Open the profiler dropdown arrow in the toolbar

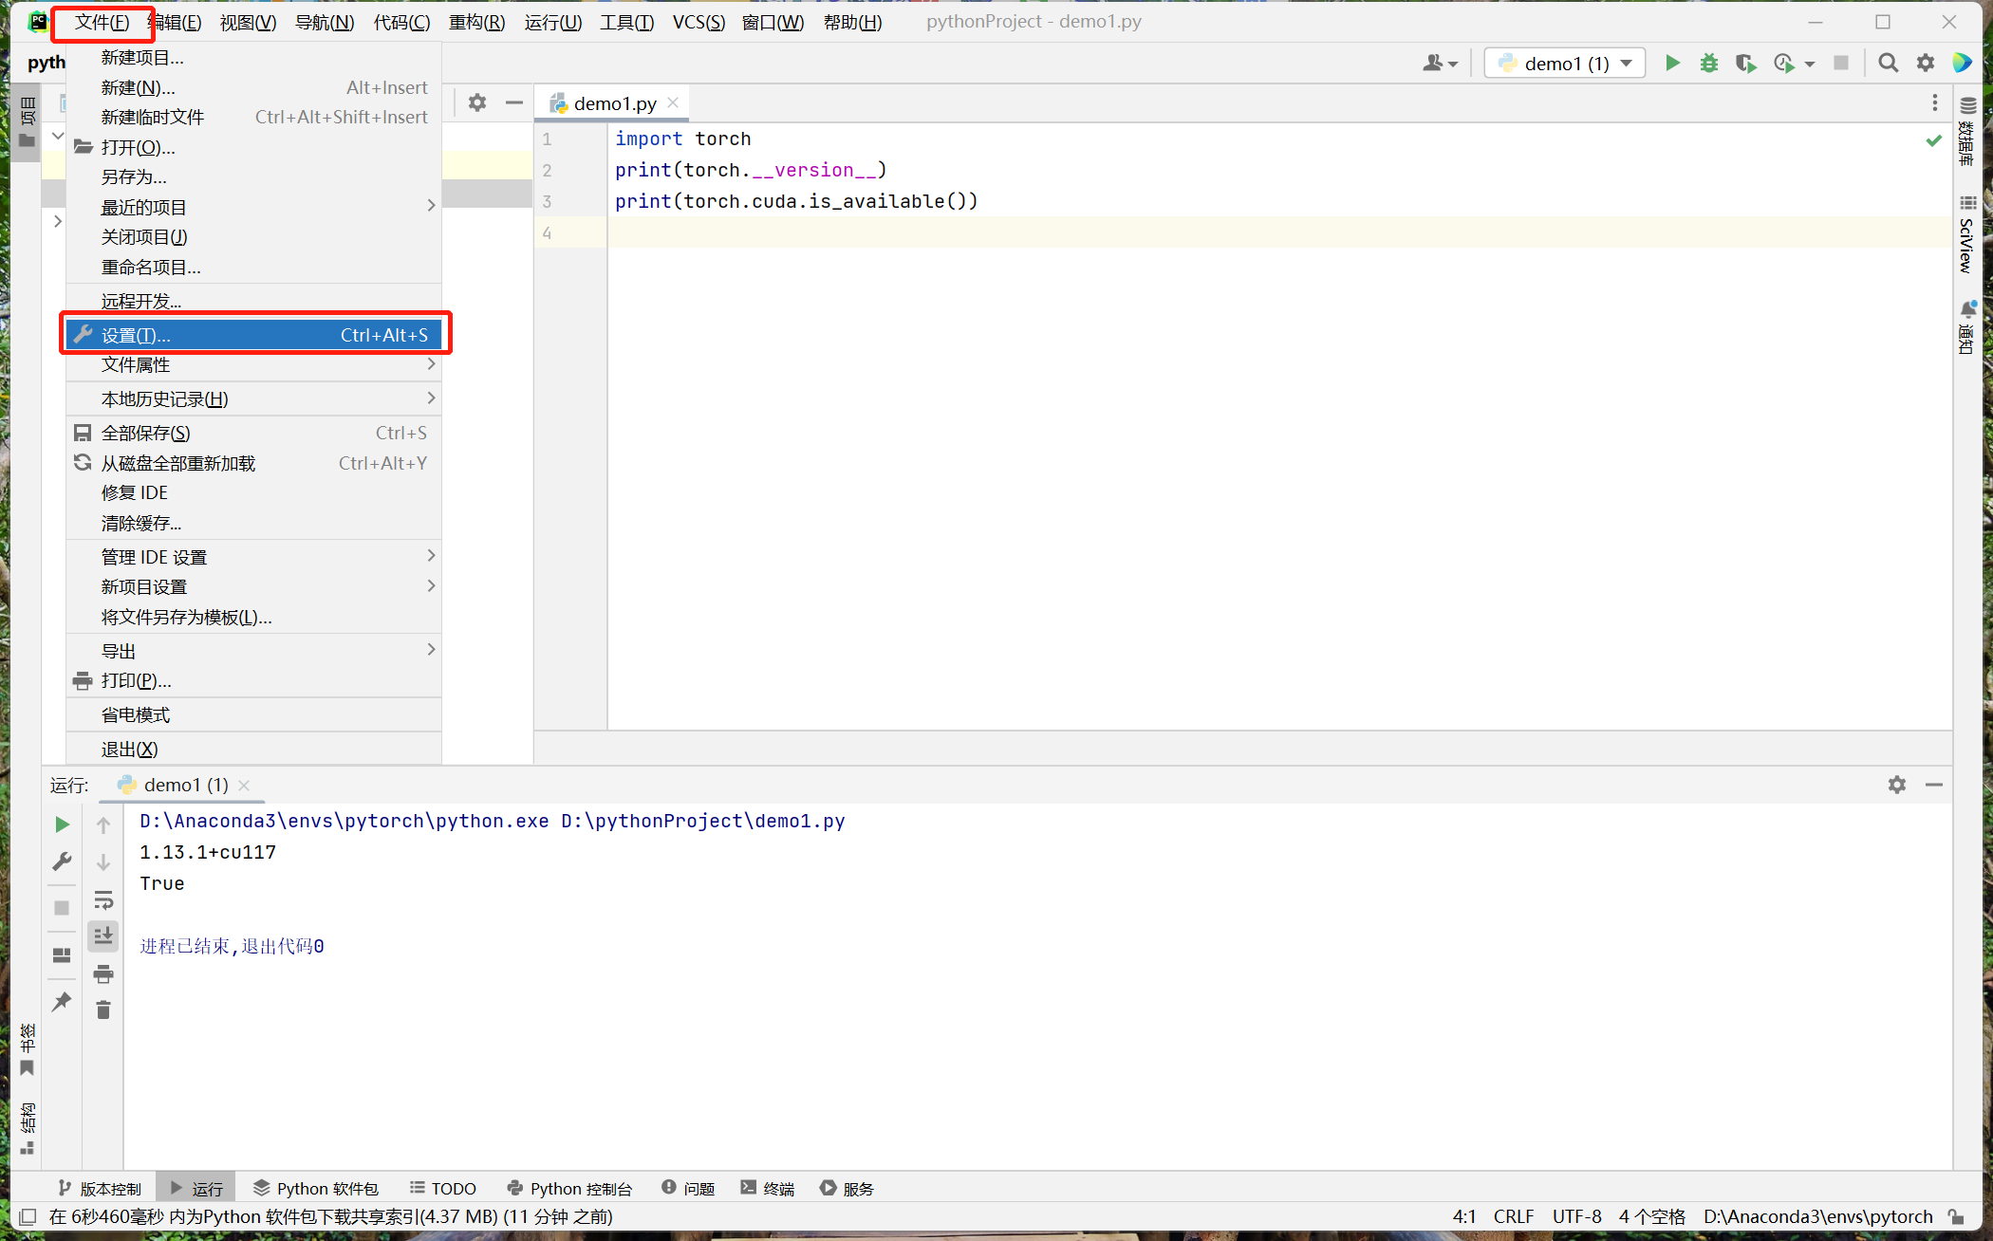coord(1810,64)
